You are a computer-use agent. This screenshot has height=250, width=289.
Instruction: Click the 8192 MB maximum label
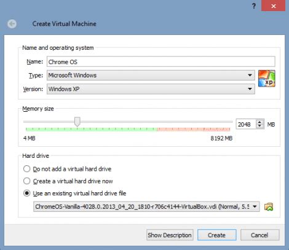(221, 138)
